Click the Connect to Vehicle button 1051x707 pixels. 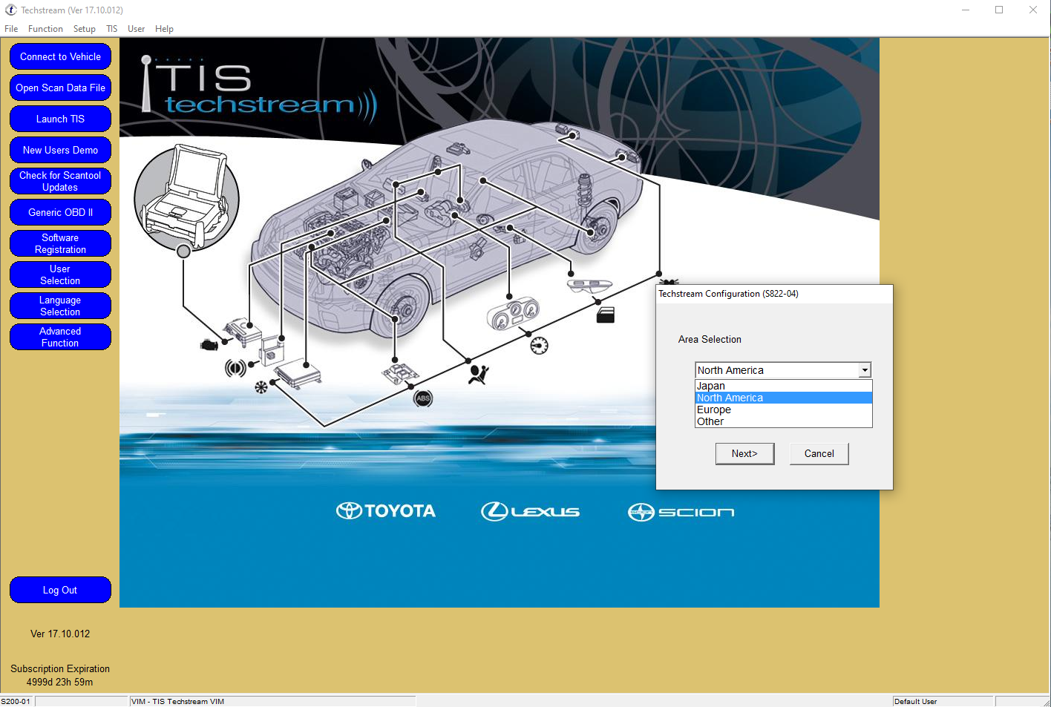pyautogui.click(x=60, y=56)
